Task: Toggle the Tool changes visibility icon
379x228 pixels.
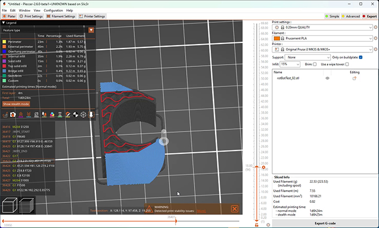Action: [x=44, y=115]
